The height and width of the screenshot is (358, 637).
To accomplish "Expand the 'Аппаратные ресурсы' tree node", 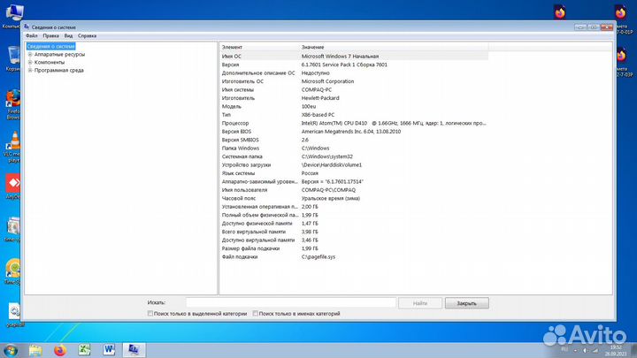I will [x=30, y=54].
